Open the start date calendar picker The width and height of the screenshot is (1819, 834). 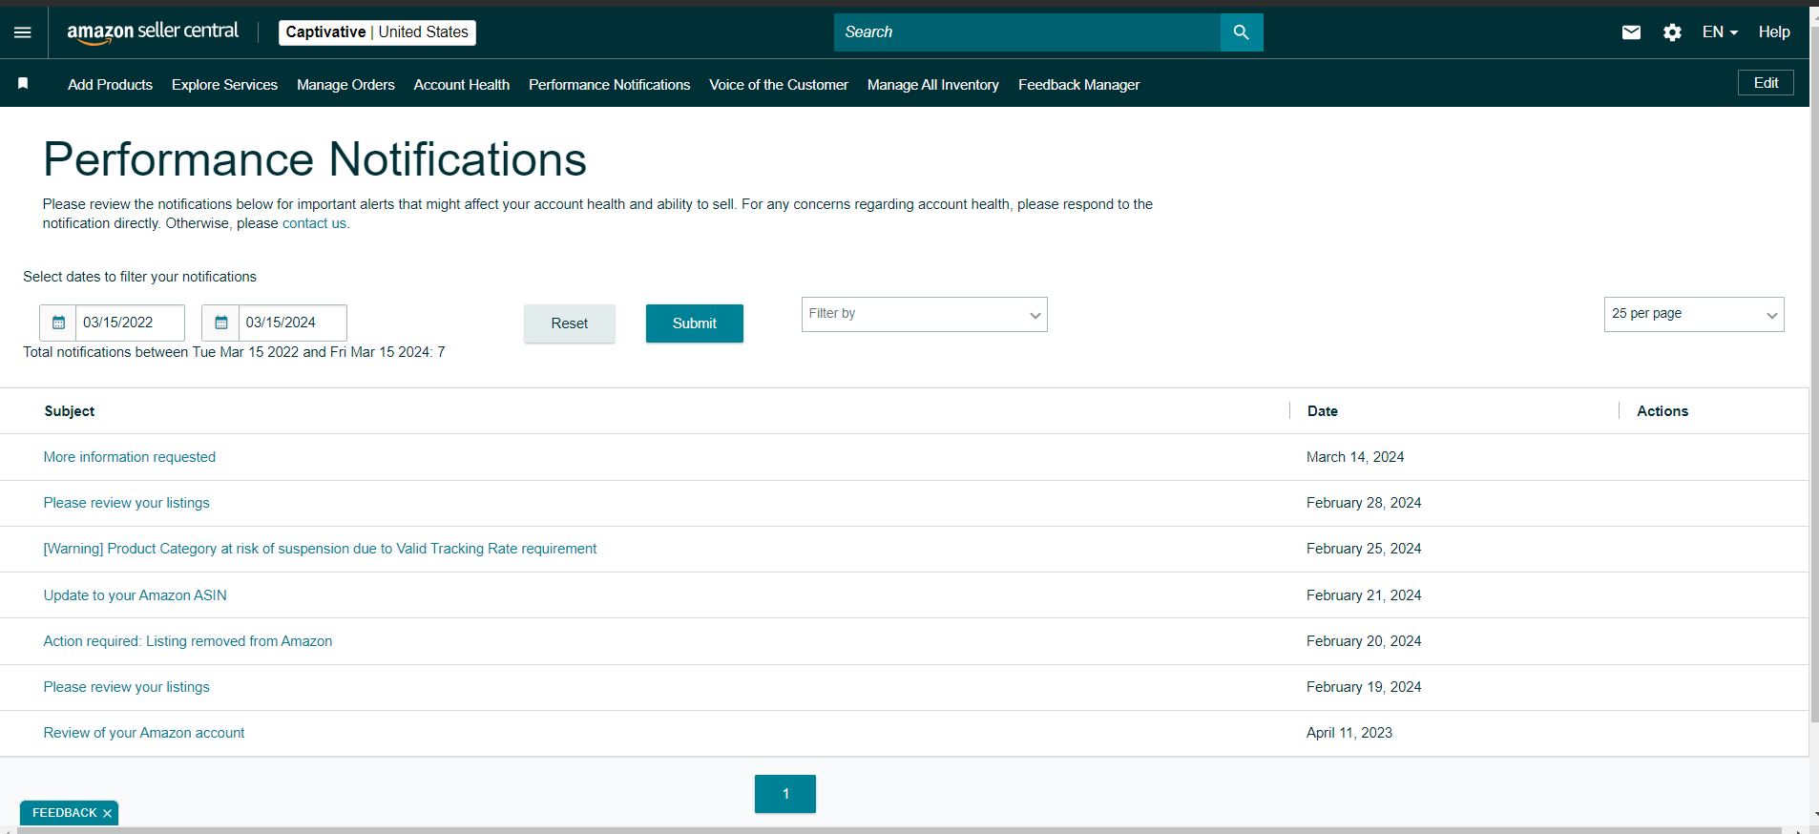click(x=58, y=323)
